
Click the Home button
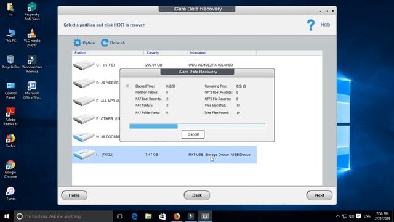(74, 195)
